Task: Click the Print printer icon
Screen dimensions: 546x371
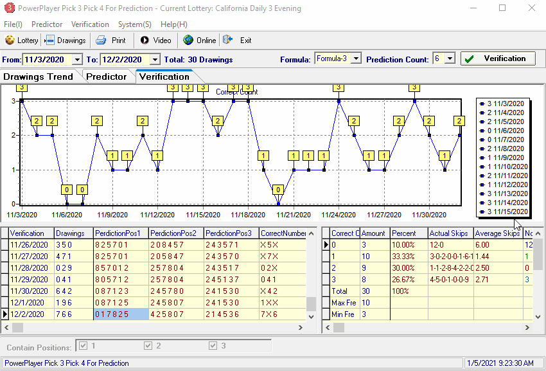Action: 101,40
